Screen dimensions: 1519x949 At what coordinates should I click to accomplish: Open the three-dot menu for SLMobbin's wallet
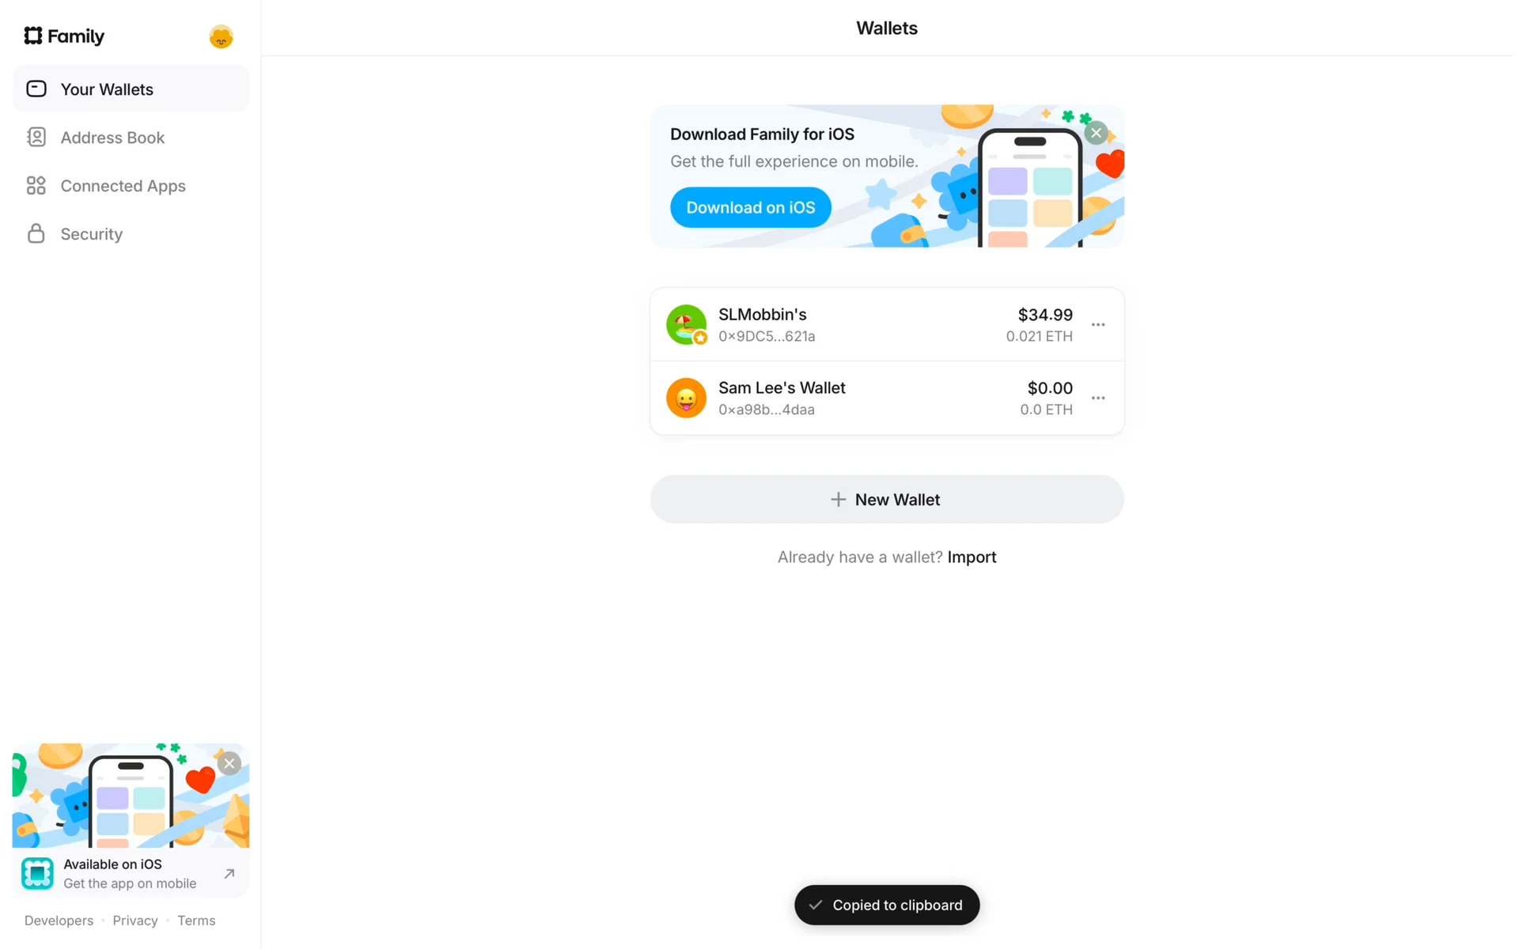pos(1098,324)
